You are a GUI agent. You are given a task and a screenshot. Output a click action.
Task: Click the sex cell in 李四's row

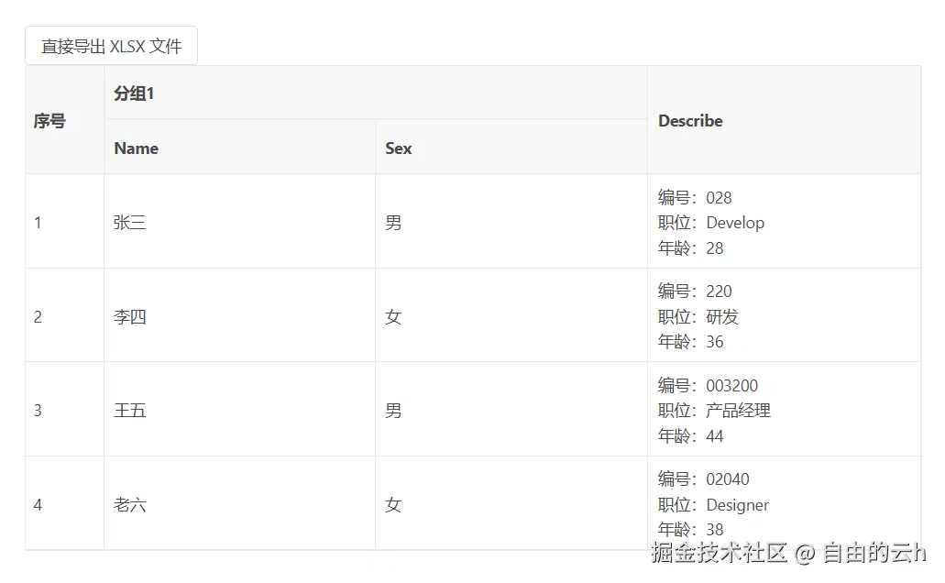(511, 316)
